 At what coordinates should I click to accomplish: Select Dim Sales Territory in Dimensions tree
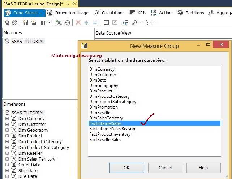click(x=37, y=159)
